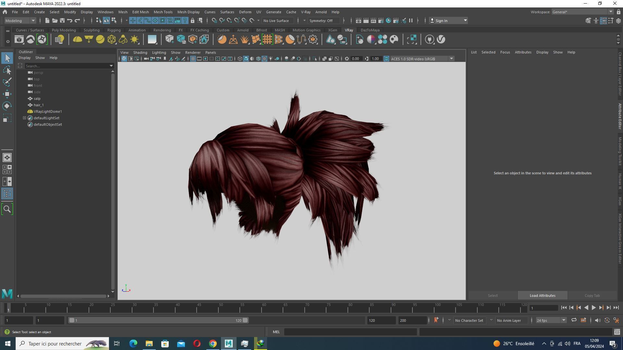This screenshot has height=350, width=623.
Task: Click the No Live Surface field
Action: coord(277,20)
